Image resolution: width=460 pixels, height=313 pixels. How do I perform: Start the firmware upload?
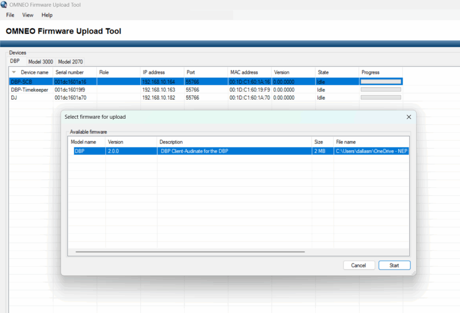394,265
